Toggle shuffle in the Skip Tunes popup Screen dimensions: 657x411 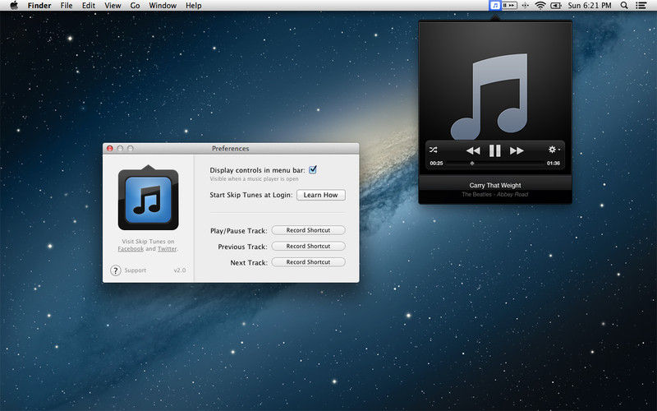[434, 150]
